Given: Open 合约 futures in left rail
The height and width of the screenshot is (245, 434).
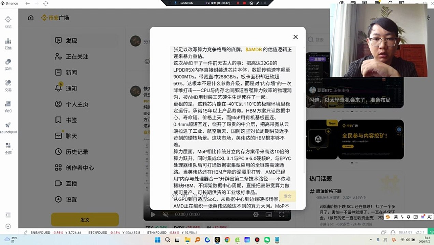Looking at the screenshot, I should tap(8, 107).
